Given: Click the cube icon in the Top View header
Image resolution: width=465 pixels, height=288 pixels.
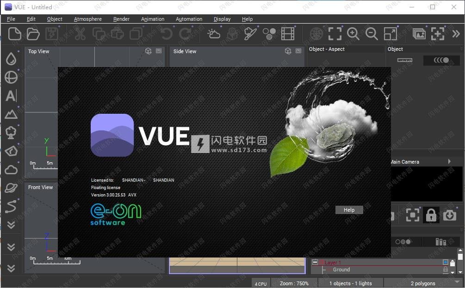Looking at the screenshot, I should [148, 51].
